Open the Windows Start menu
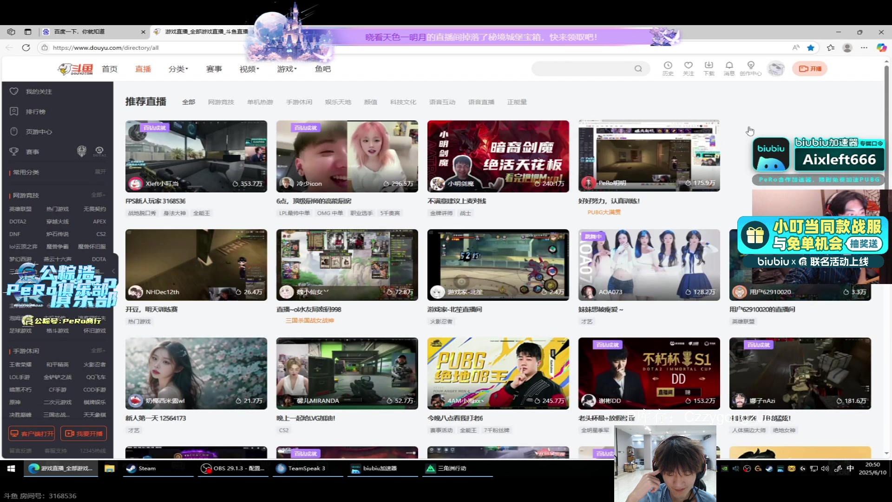Screen dimensions: 892x502 click(x=11, y=468)
